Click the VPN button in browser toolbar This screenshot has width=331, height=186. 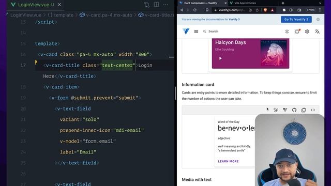[x=310, y=10]
